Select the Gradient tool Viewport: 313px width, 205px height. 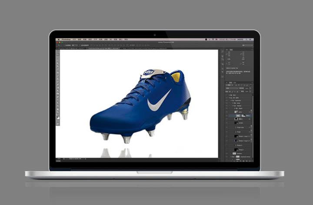(x=58, y=88)
